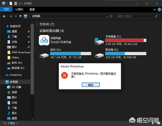Unpin 图片 using its pin icon
162x126 pixels.
tap(29, 47)
